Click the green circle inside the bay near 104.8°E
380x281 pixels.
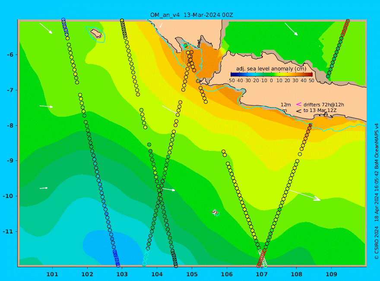tap(185, 46)
